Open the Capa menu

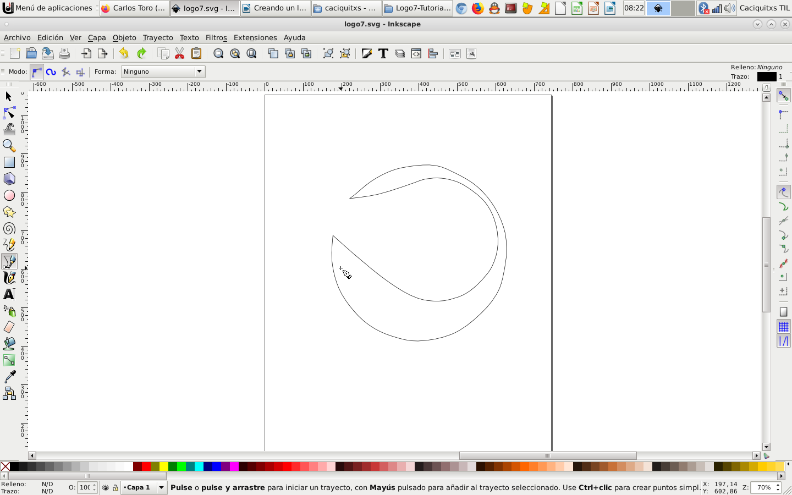pyautogui.click(x=97, y=37)
